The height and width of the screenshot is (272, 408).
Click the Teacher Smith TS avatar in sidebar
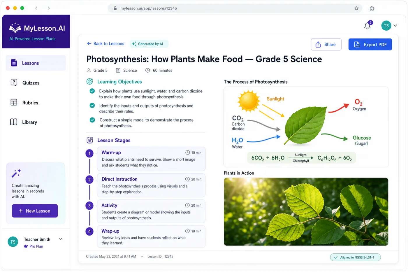13,242
